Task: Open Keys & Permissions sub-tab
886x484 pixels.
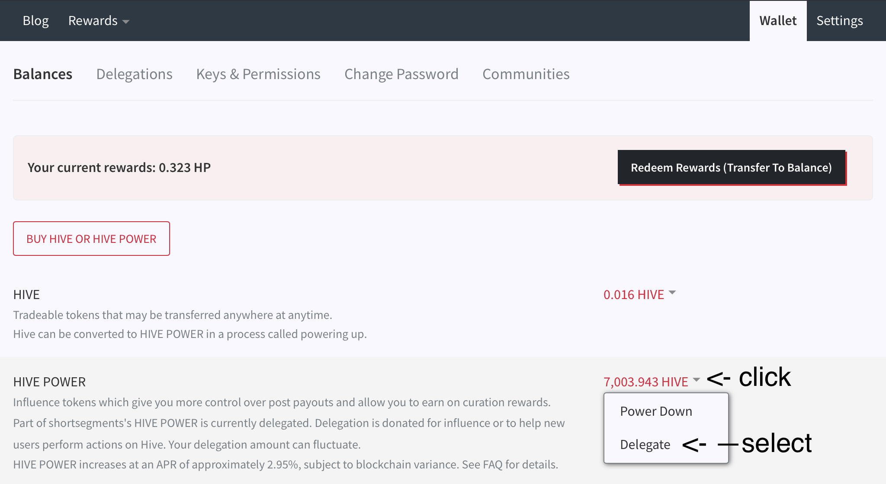Action: pyautogui.click(x=258, y=74)
